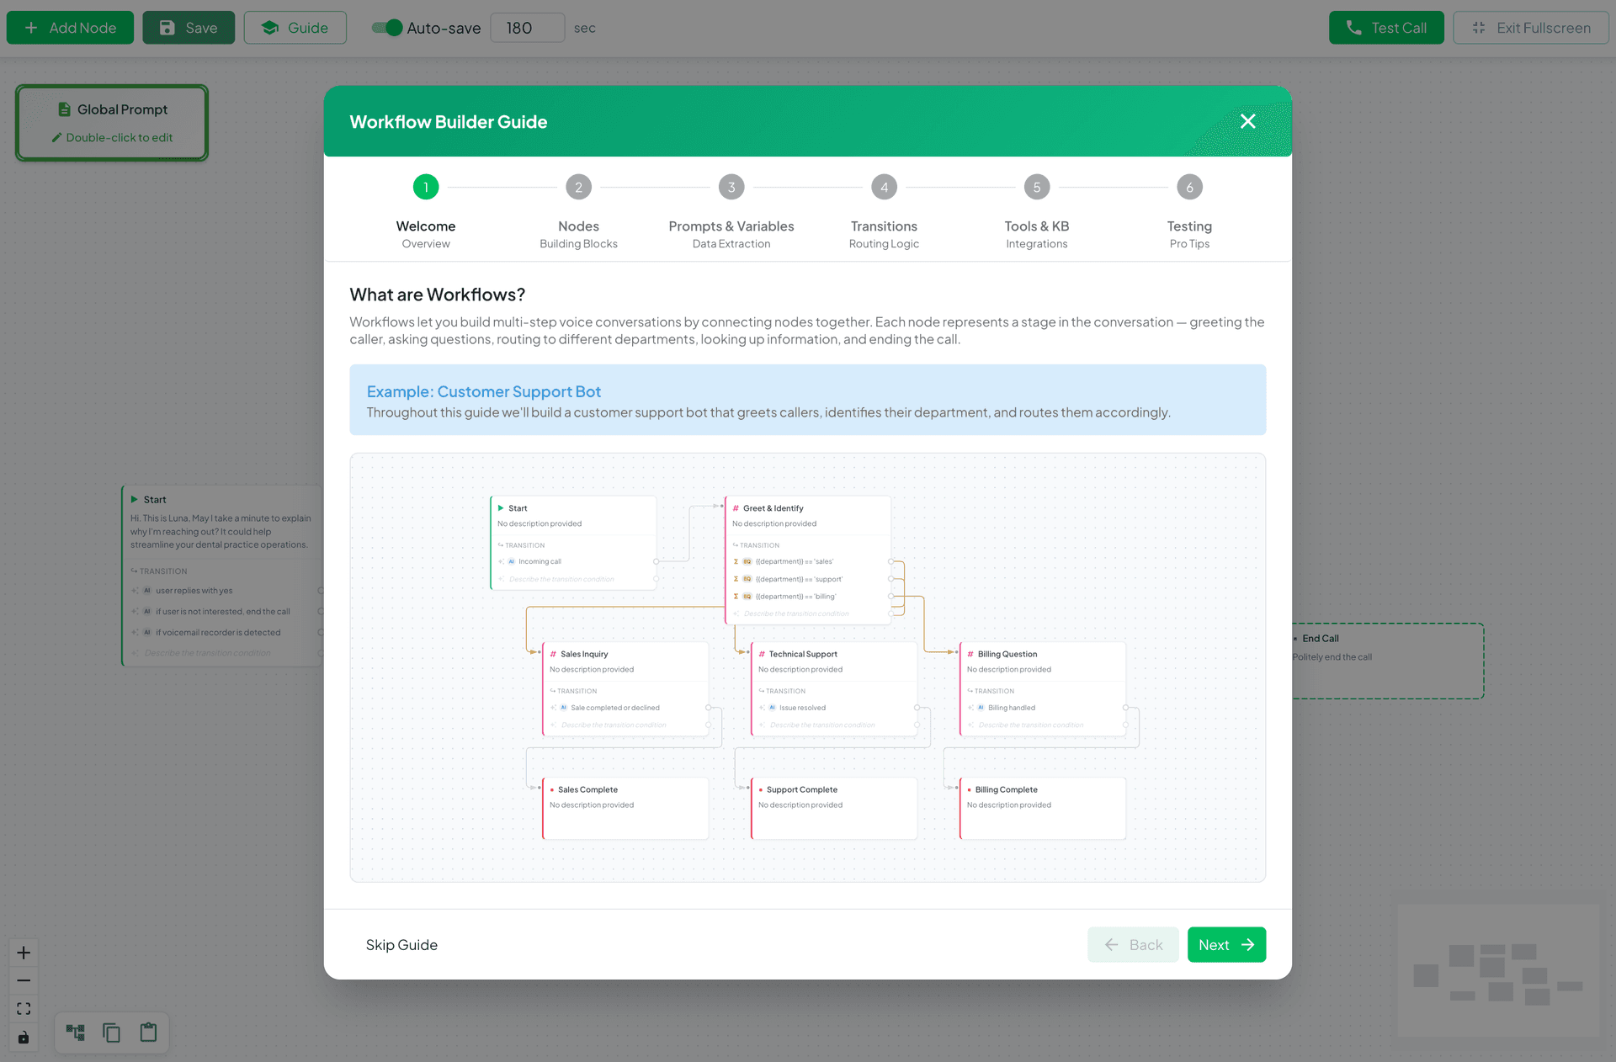Go to step 2 Nodes
The height and width of the screenshot is (1062, 1616).
pyautogui.click(x=578, y=187)
